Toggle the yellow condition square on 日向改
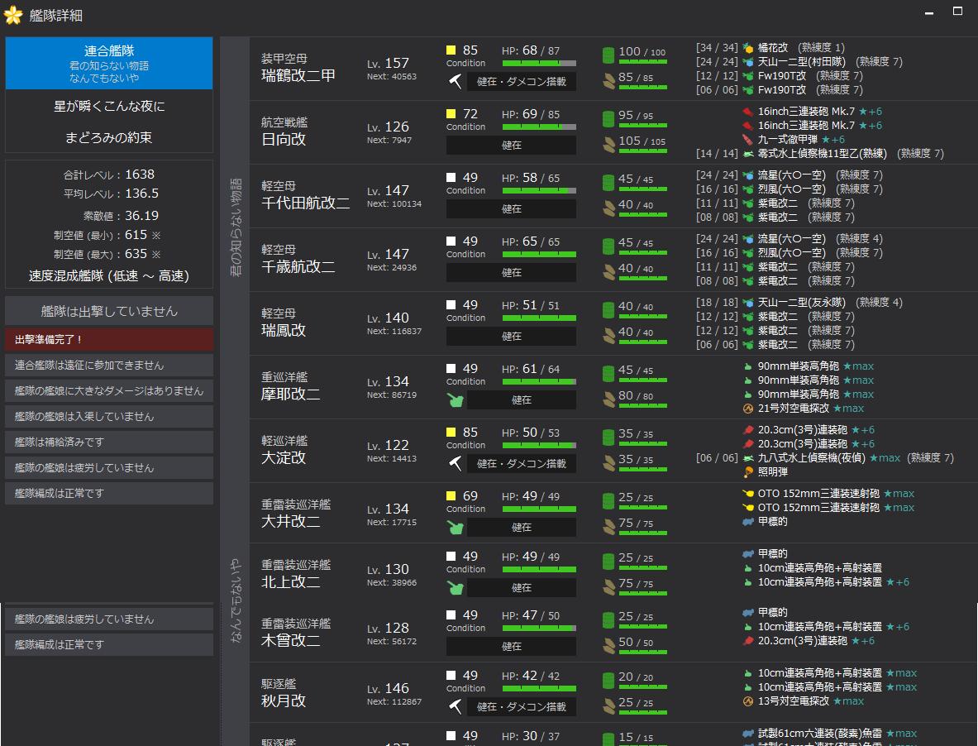Viewport: 978px width, 746px height. [x=450, y=113]
